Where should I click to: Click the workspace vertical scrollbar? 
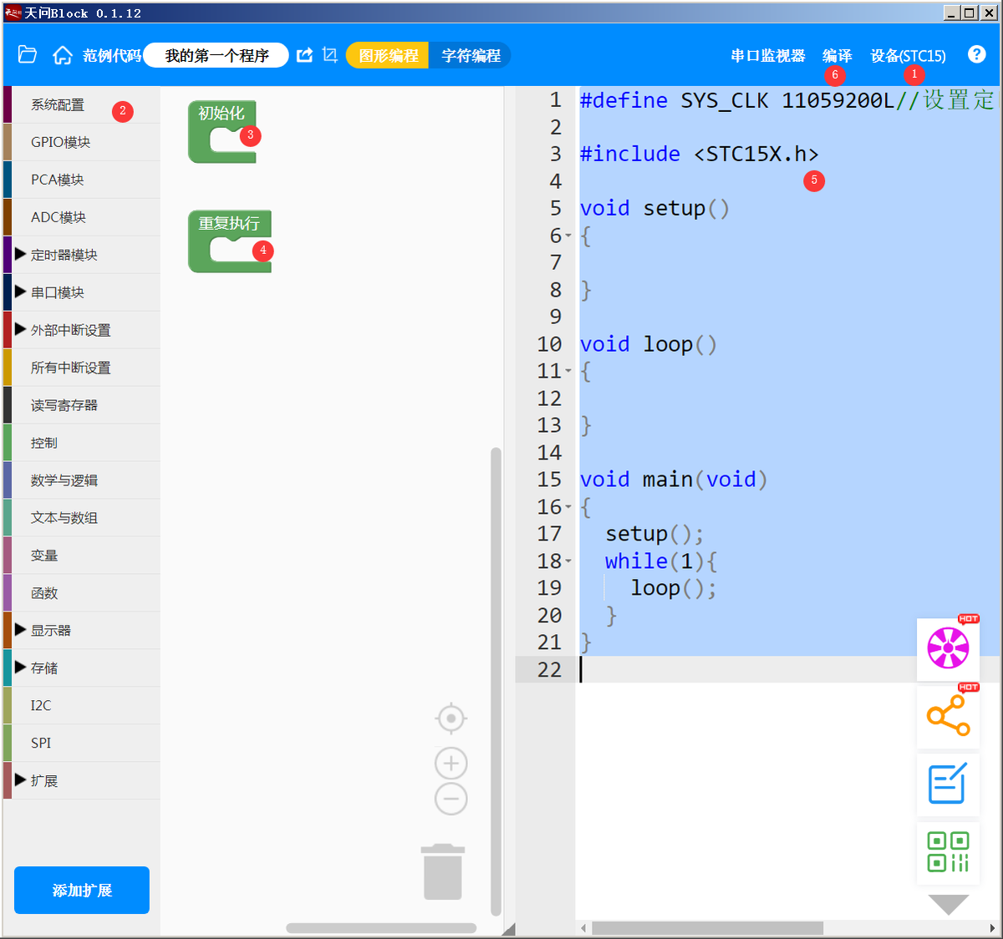click(x=496, y=681)
